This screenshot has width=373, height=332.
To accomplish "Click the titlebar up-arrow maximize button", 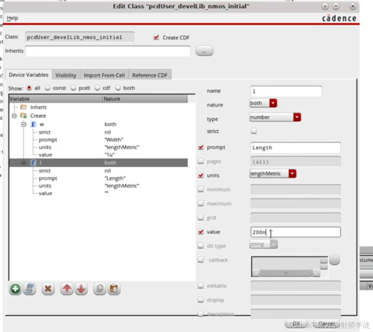I will pos(336,6).
